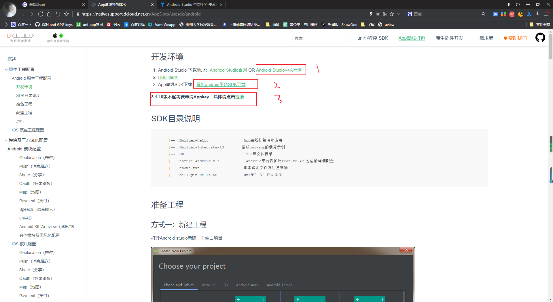
Task: Open the red PDF extension
Action: (512, 14)
